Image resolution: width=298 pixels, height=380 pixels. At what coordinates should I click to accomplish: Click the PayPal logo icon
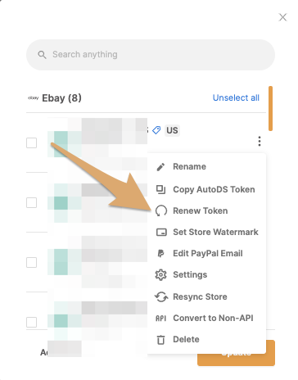(x=160, y=254)
